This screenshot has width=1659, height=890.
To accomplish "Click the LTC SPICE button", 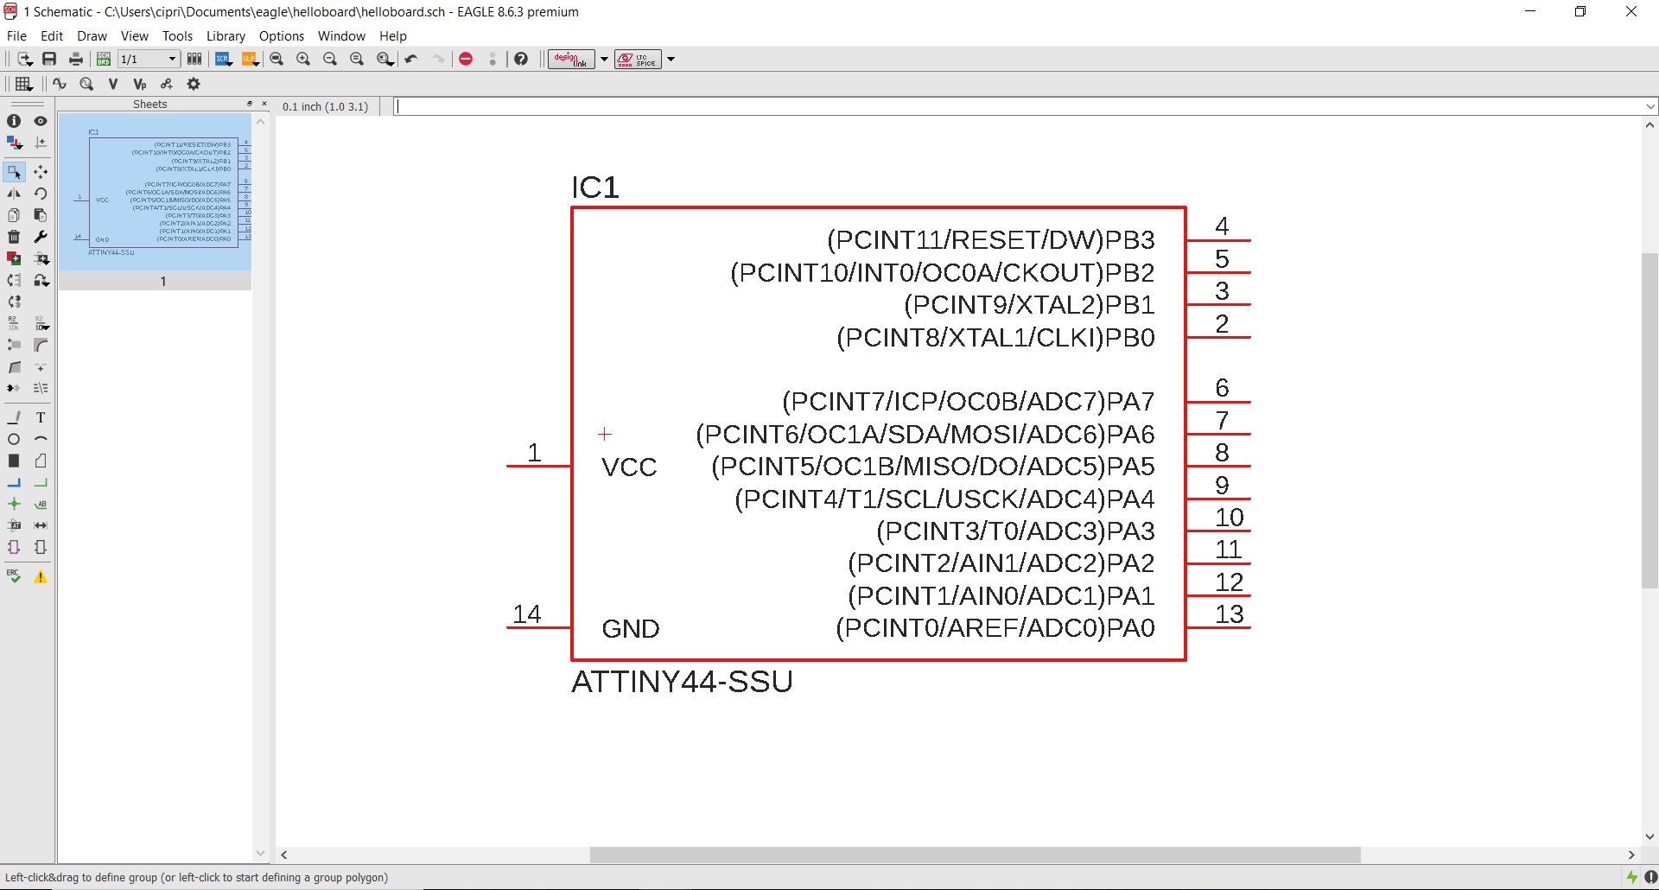I will (638, 59).
